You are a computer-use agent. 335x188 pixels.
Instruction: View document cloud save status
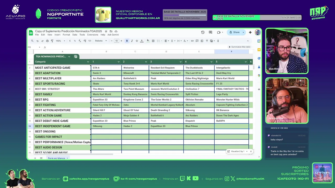coord(116,31)
